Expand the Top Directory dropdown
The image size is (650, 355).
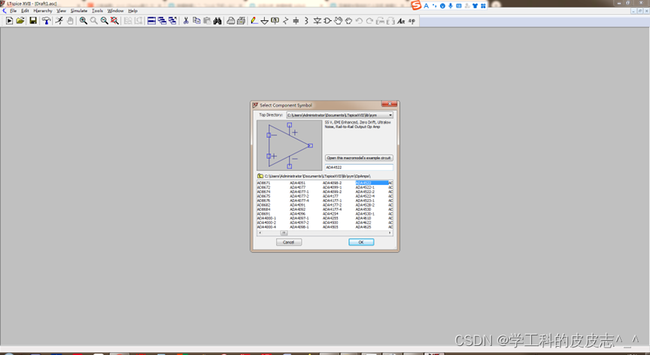coord(390,115)
